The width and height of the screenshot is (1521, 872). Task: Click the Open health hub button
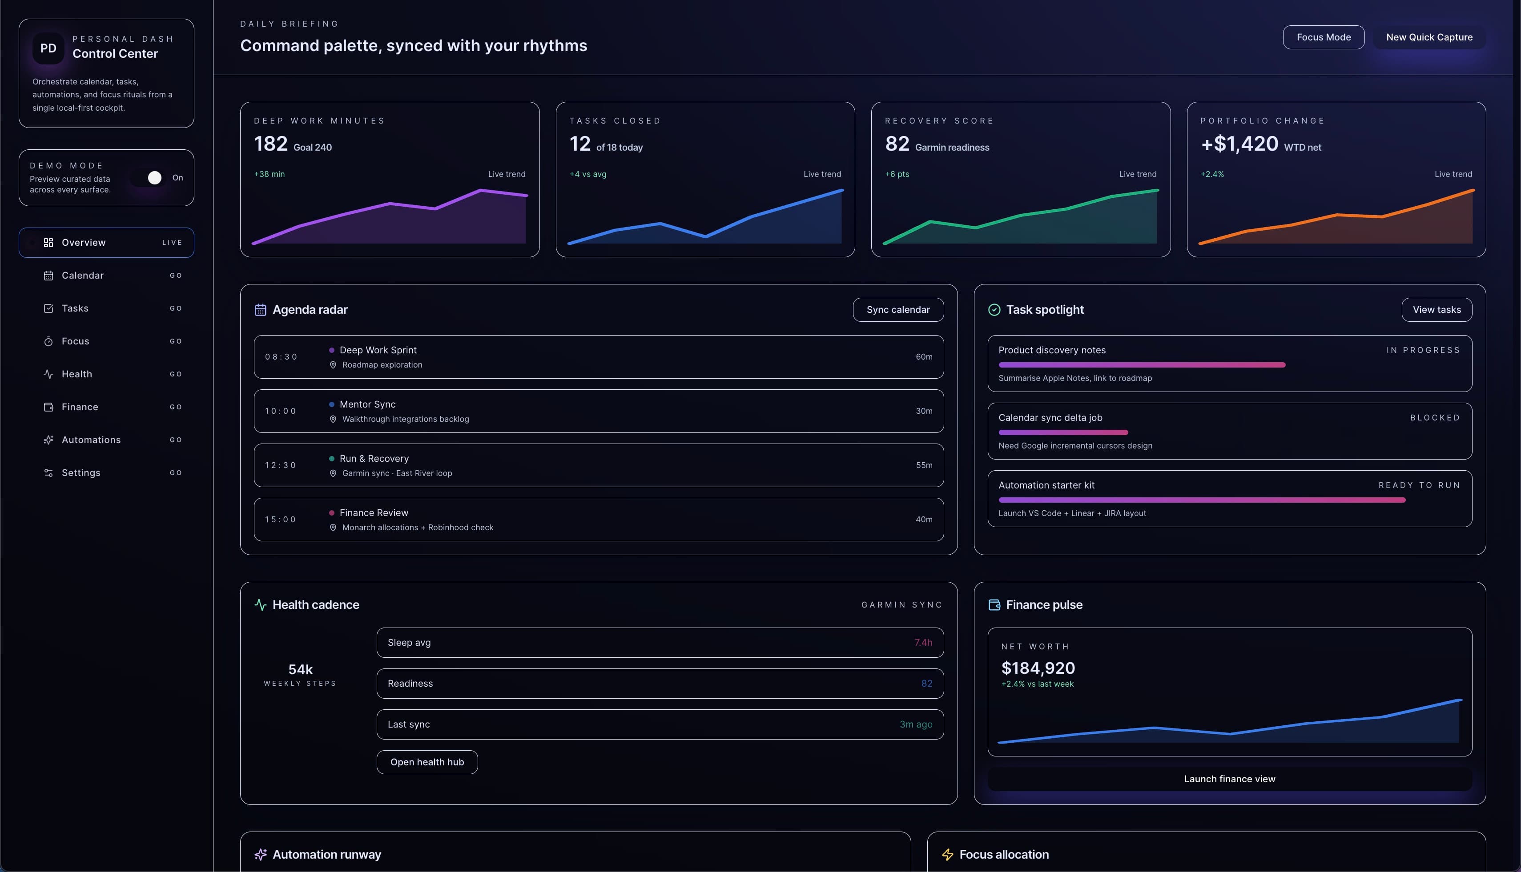coord(427,762)
